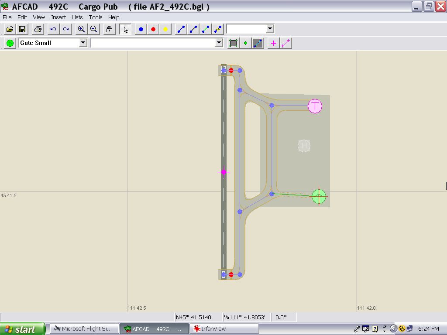Select the pointer arrow tool
The height and width of the screenshot is (335, 447).
(x=126, y=29)
